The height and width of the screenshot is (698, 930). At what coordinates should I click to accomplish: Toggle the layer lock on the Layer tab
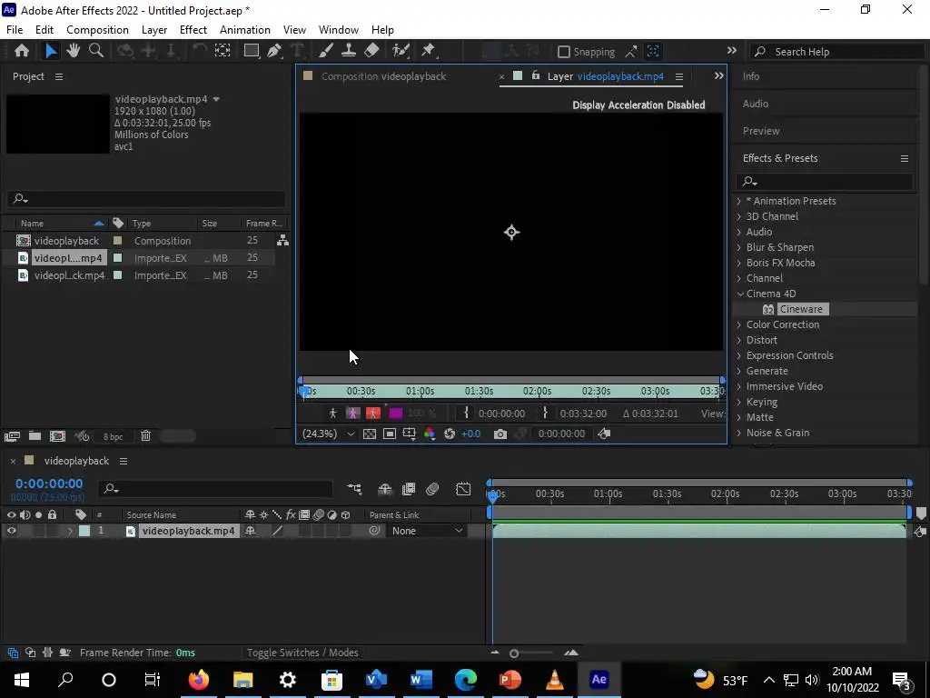pyautogui.click(x=536, y=75)
